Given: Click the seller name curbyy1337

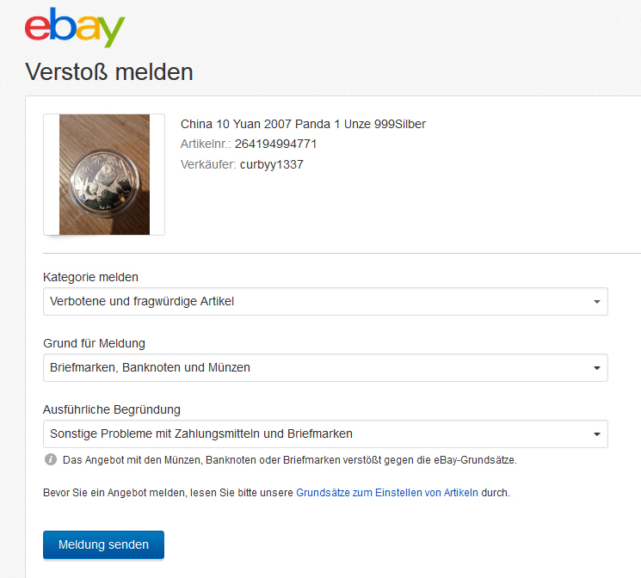Looking at the screenshot, I should pyautogui.click(x=271, y=164).
